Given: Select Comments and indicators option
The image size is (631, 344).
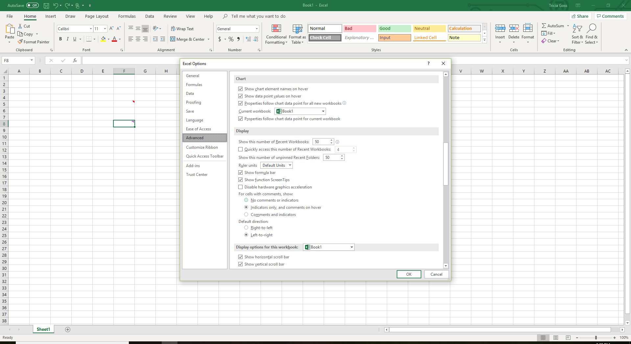Looking at the screenshot, I should [246, 215].
